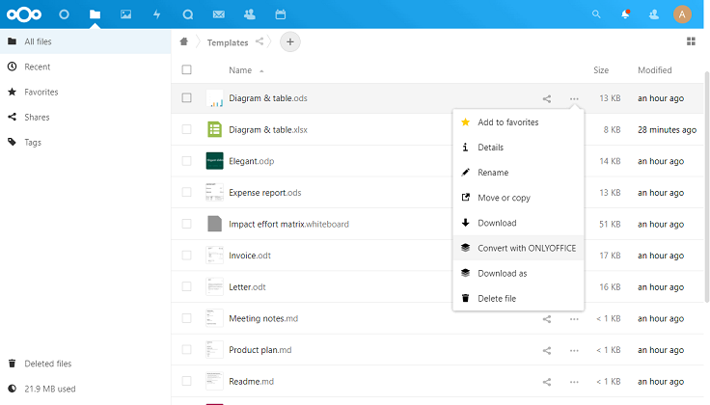The image size is (710, 405).
Task: Select the checkbox for Invoice.odt
Action: (x=187, y=256)
